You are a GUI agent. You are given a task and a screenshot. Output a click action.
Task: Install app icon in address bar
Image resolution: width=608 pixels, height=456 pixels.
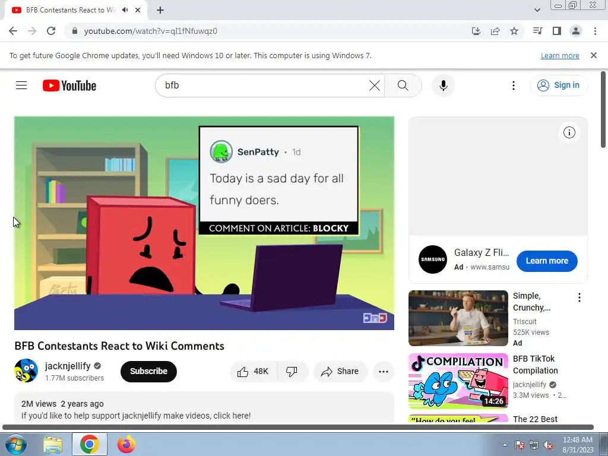click(476, 31)
